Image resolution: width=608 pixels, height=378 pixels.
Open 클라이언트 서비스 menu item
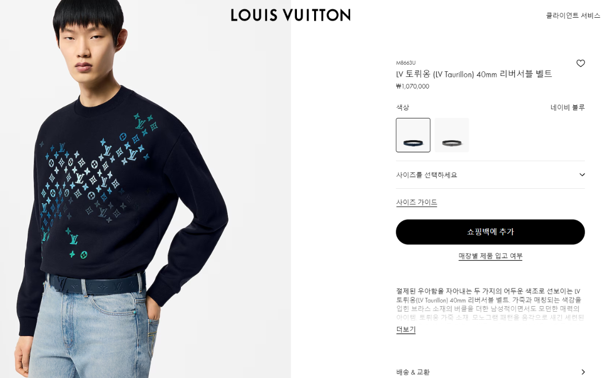point(573,16)
